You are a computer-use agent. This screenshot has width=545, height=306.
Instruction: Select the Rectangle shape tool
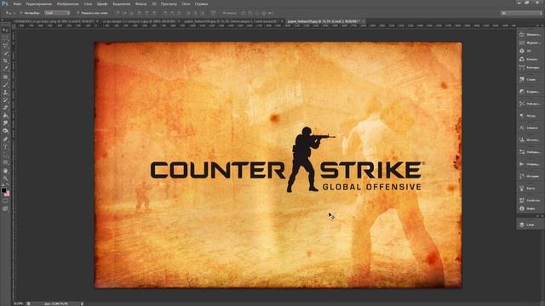coord(5,162)
